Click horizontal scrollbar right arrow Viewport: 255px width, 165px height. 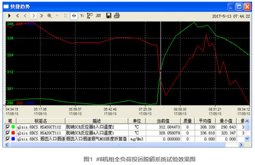241,145
